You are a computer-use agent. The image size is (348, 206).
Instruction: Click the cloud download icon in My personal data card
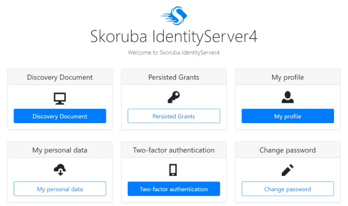[60, 170]
